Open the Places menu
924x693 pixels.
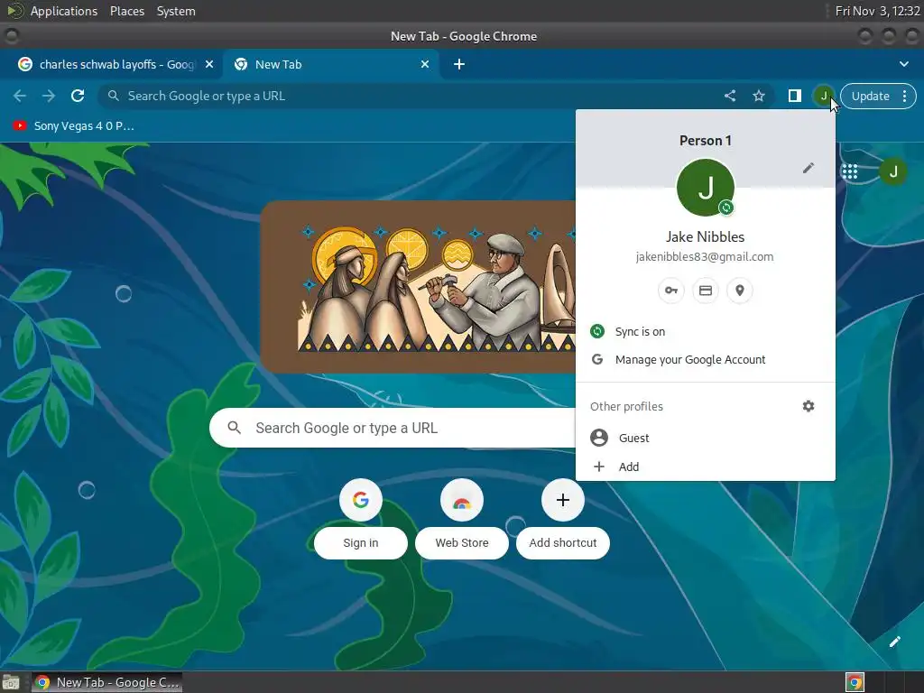pyautogui.click(x=127, y=11)
